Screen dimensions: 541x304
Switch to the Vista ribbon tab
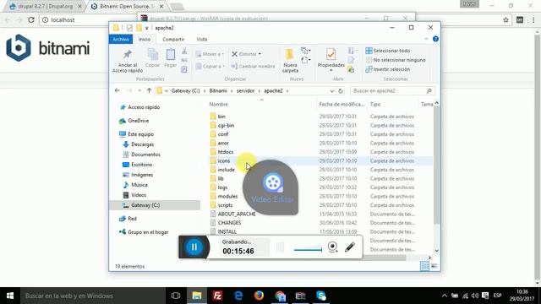[x=202, y=40]
